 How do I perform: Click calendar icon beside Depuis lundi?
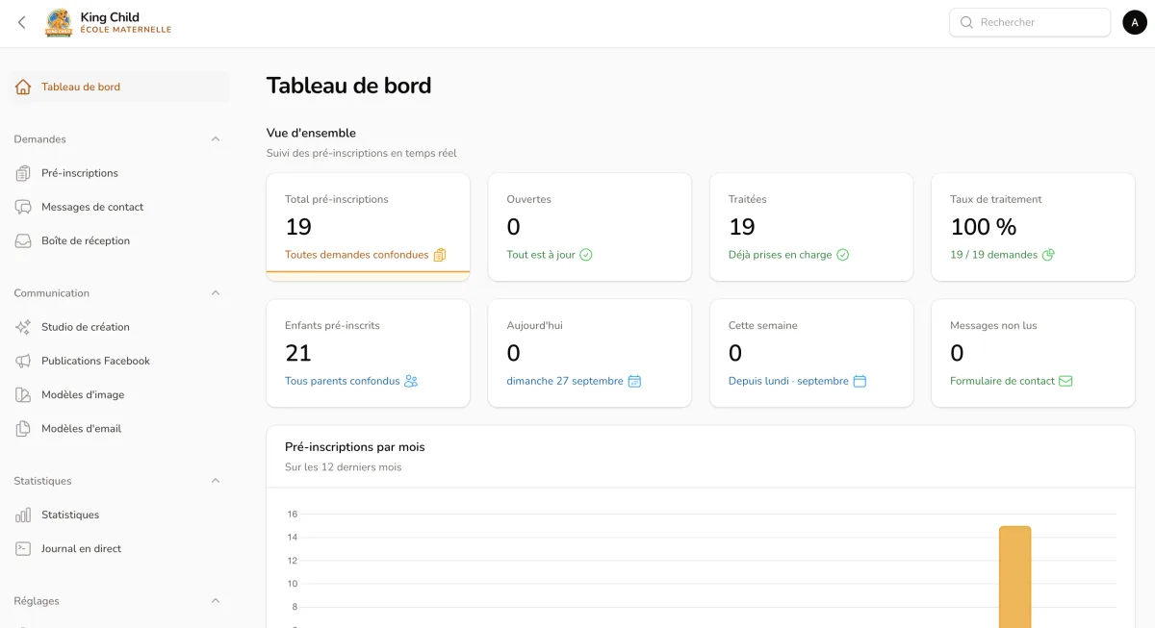coord(860,381)
